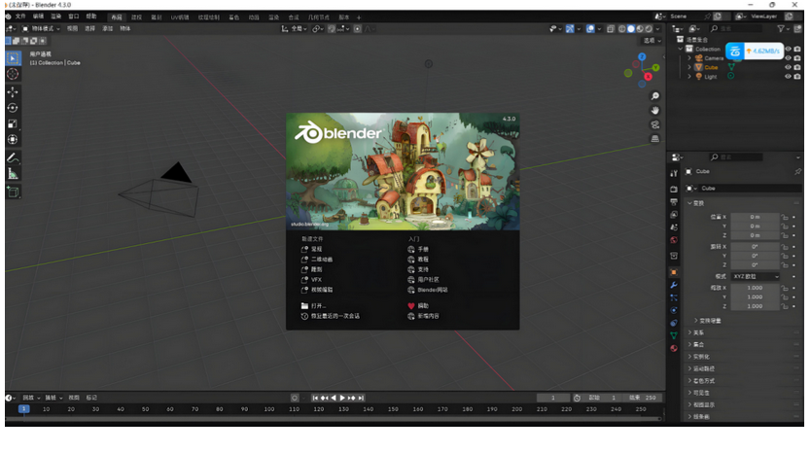The height and width of the screenshot is (453, 812).
Task: Open the View Layer properties tab
Action: point(674,214)
